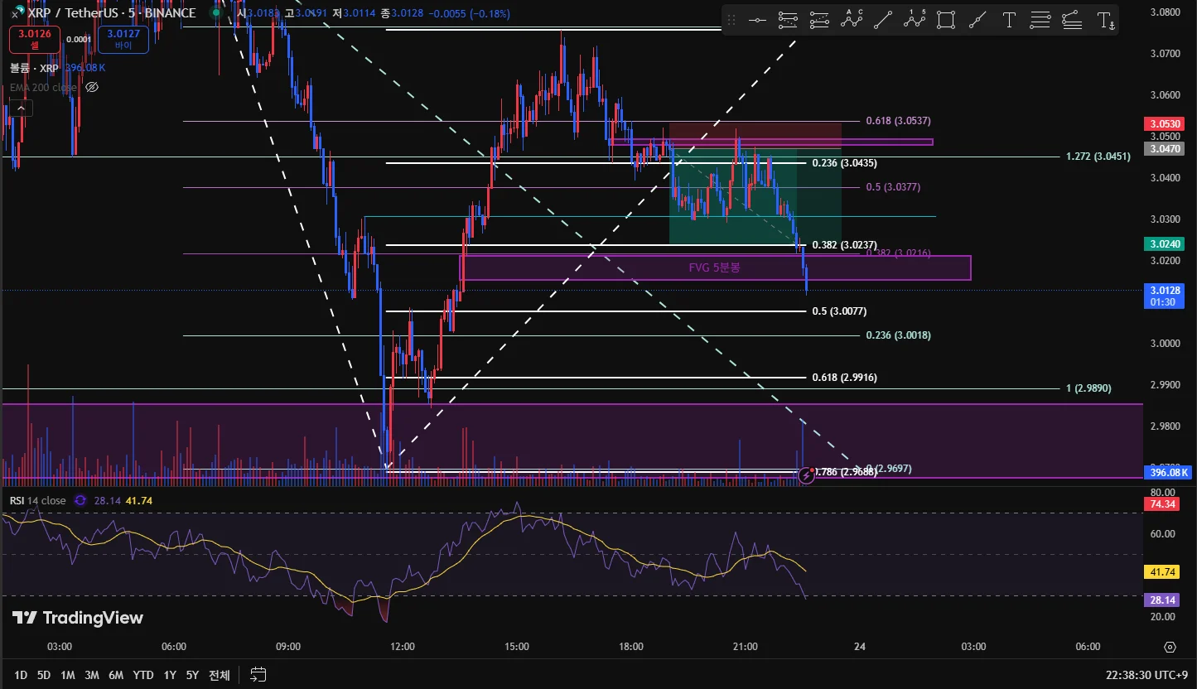Click the 0.236 (3.0435) Fib level label
The width and height of the screenshot is (1197, 689).
844,163
